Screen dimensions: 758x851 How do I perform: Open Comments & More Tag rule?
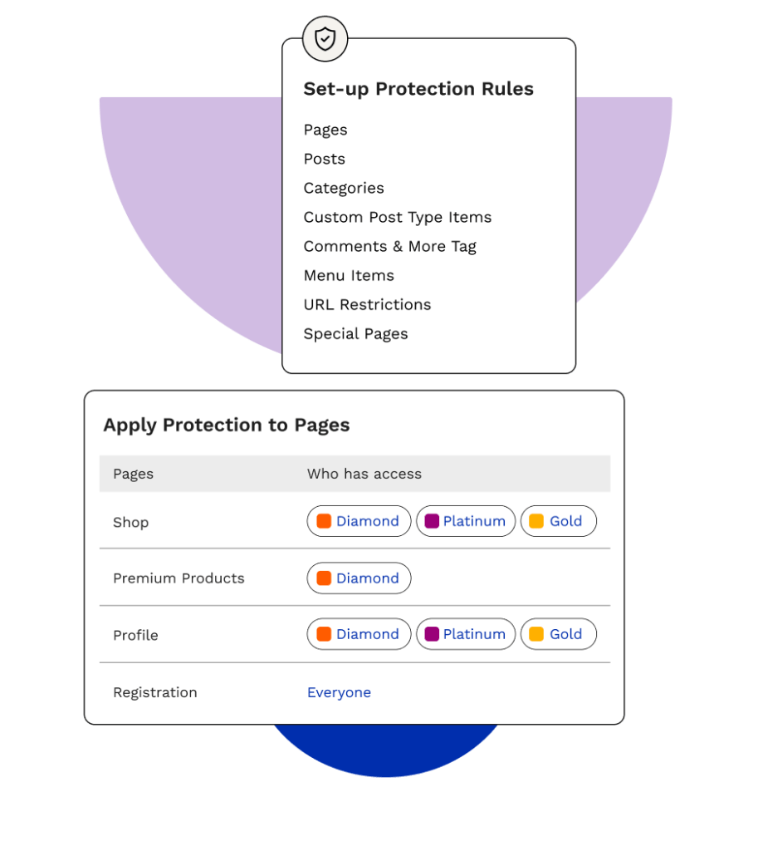tap(389, 246)
